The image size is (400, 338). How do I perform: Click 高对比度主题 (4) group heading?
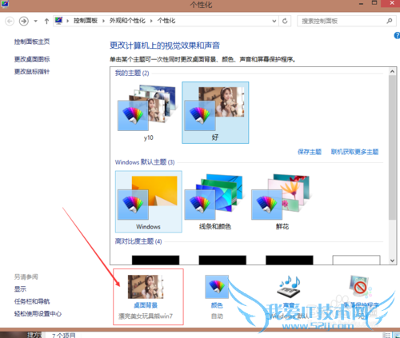[138, 241]
